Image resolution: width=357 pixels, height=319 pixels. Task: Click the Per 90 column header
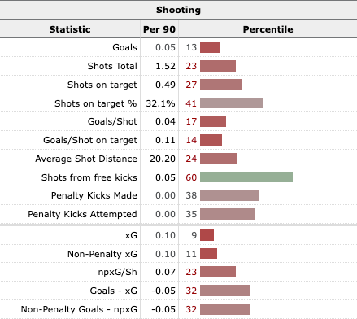[x=159, y=29]
